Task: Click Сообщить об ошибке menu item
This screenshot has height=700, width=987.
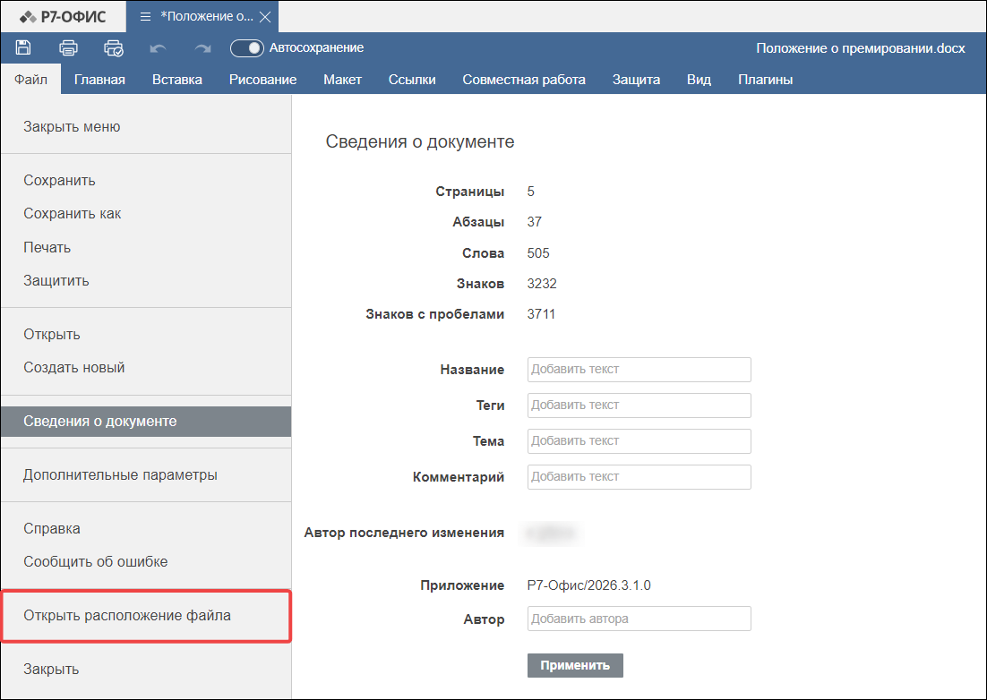Action: point(146,561)
